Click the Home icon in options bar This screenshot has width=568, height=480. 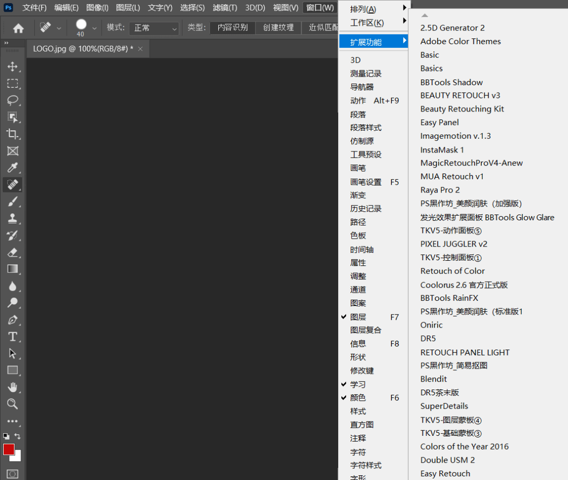pos(18,28)
